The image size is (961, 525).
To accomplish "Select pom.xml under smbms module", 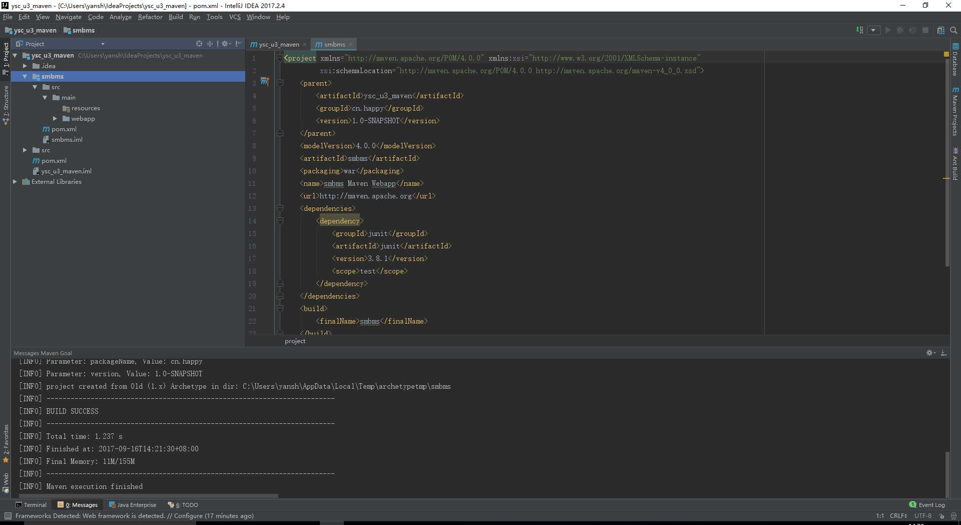I will 59,129.
